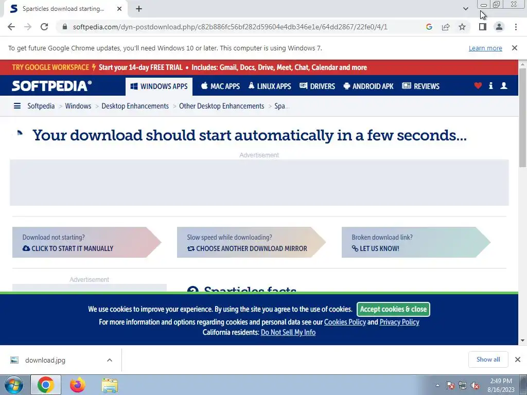Click to start it manually
Viewport: 527px width, 395px height.
coord(86,243)
